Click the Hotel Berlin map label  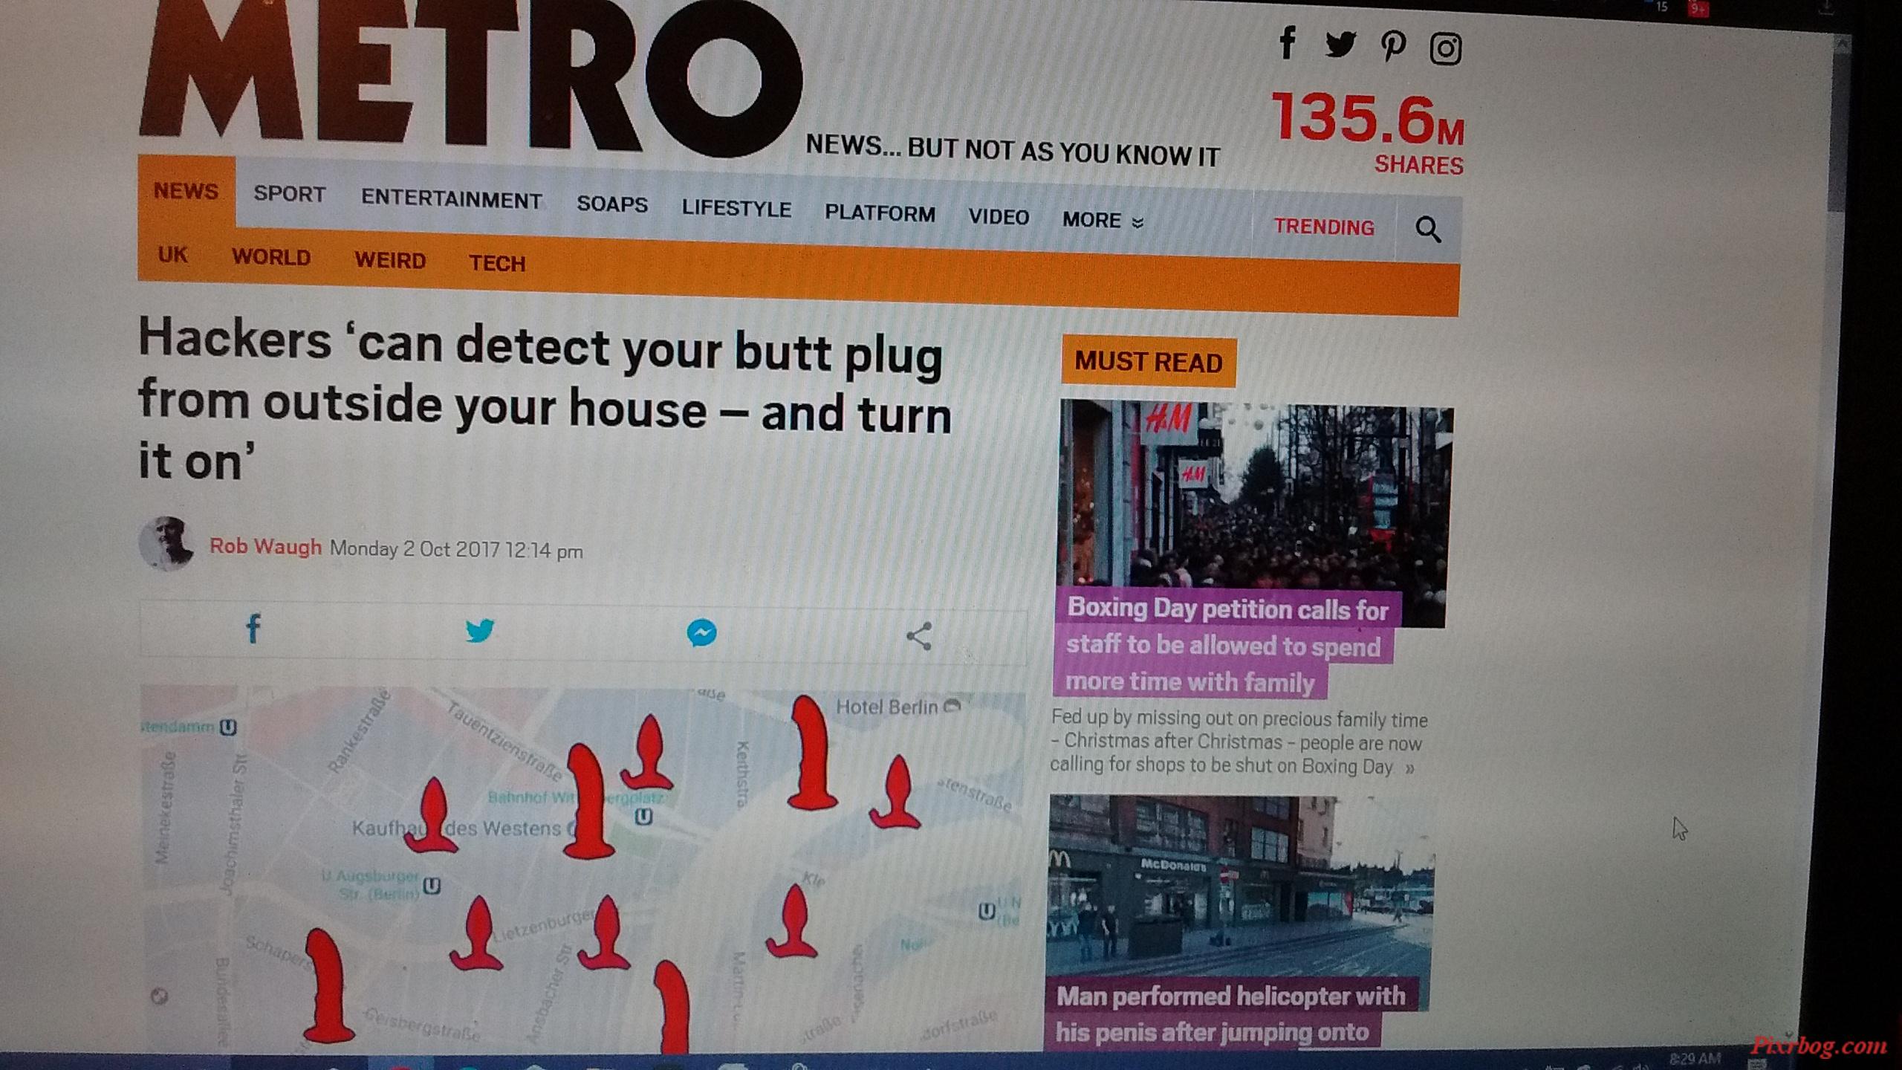(x=886, y=707)
